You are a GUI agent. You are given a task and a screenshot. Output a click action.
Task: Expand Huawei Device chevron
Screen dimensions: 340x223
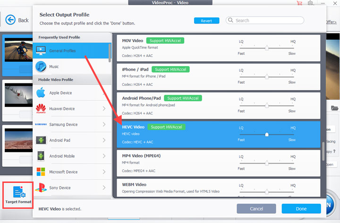104,108
